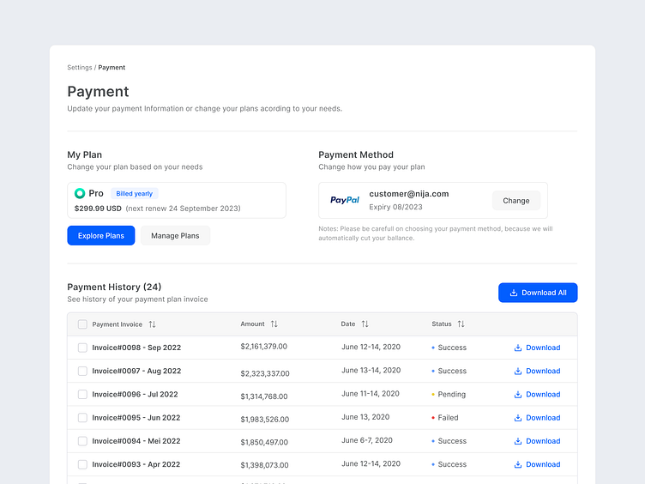Click amount $1,314,768.00

pos(264,396)
